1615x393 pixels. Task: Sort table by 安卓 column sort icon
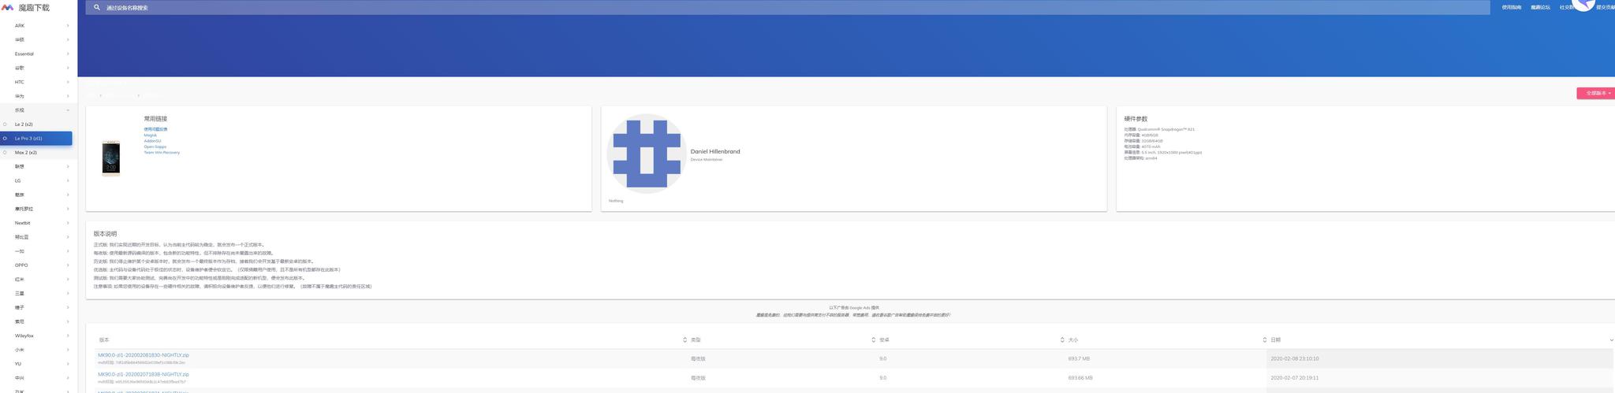(1061, 340)
